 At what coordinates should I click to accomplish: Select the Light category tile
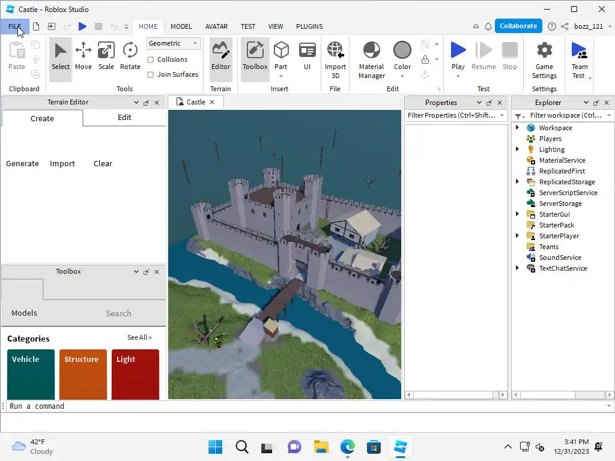135,375
